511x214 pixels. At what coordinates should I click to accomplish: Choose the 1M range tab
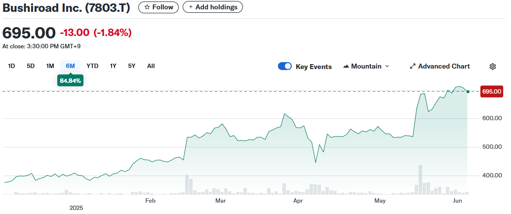coord(50,66)
